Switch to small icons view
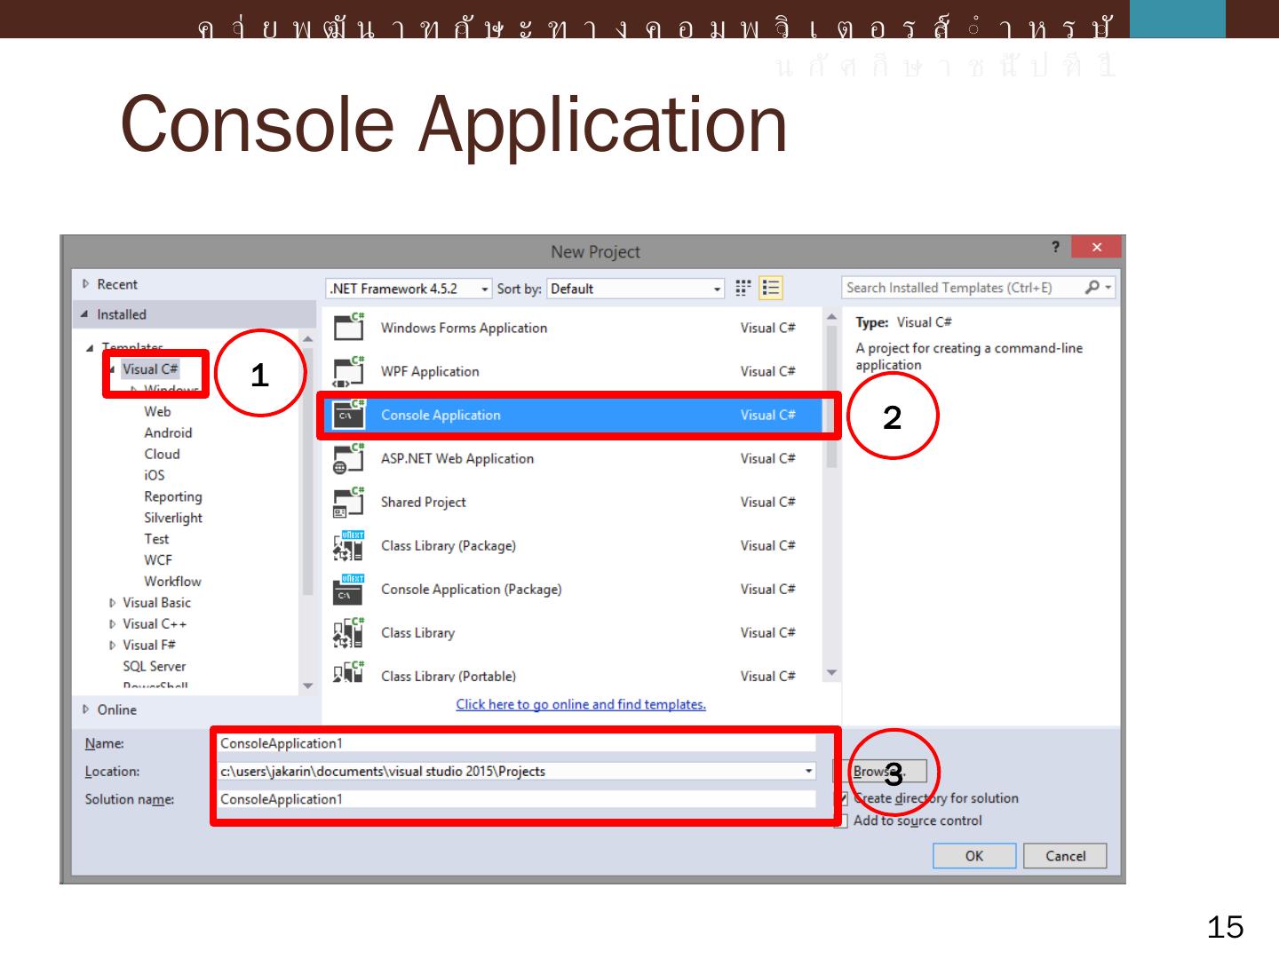 click(x=743, y=288)
